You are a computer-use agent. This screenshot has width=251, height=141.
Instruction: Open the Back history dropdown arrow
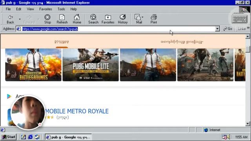[20, 19]
